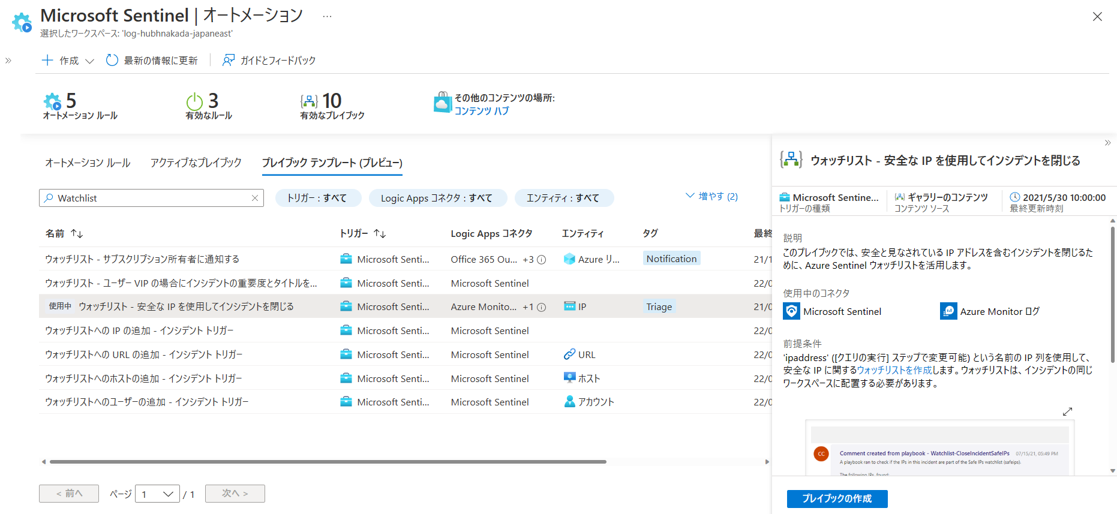Screen dimensions: 1117x514
Task: Open the ellipsis menu beside the page title
Action: click(x=327, y=17)
